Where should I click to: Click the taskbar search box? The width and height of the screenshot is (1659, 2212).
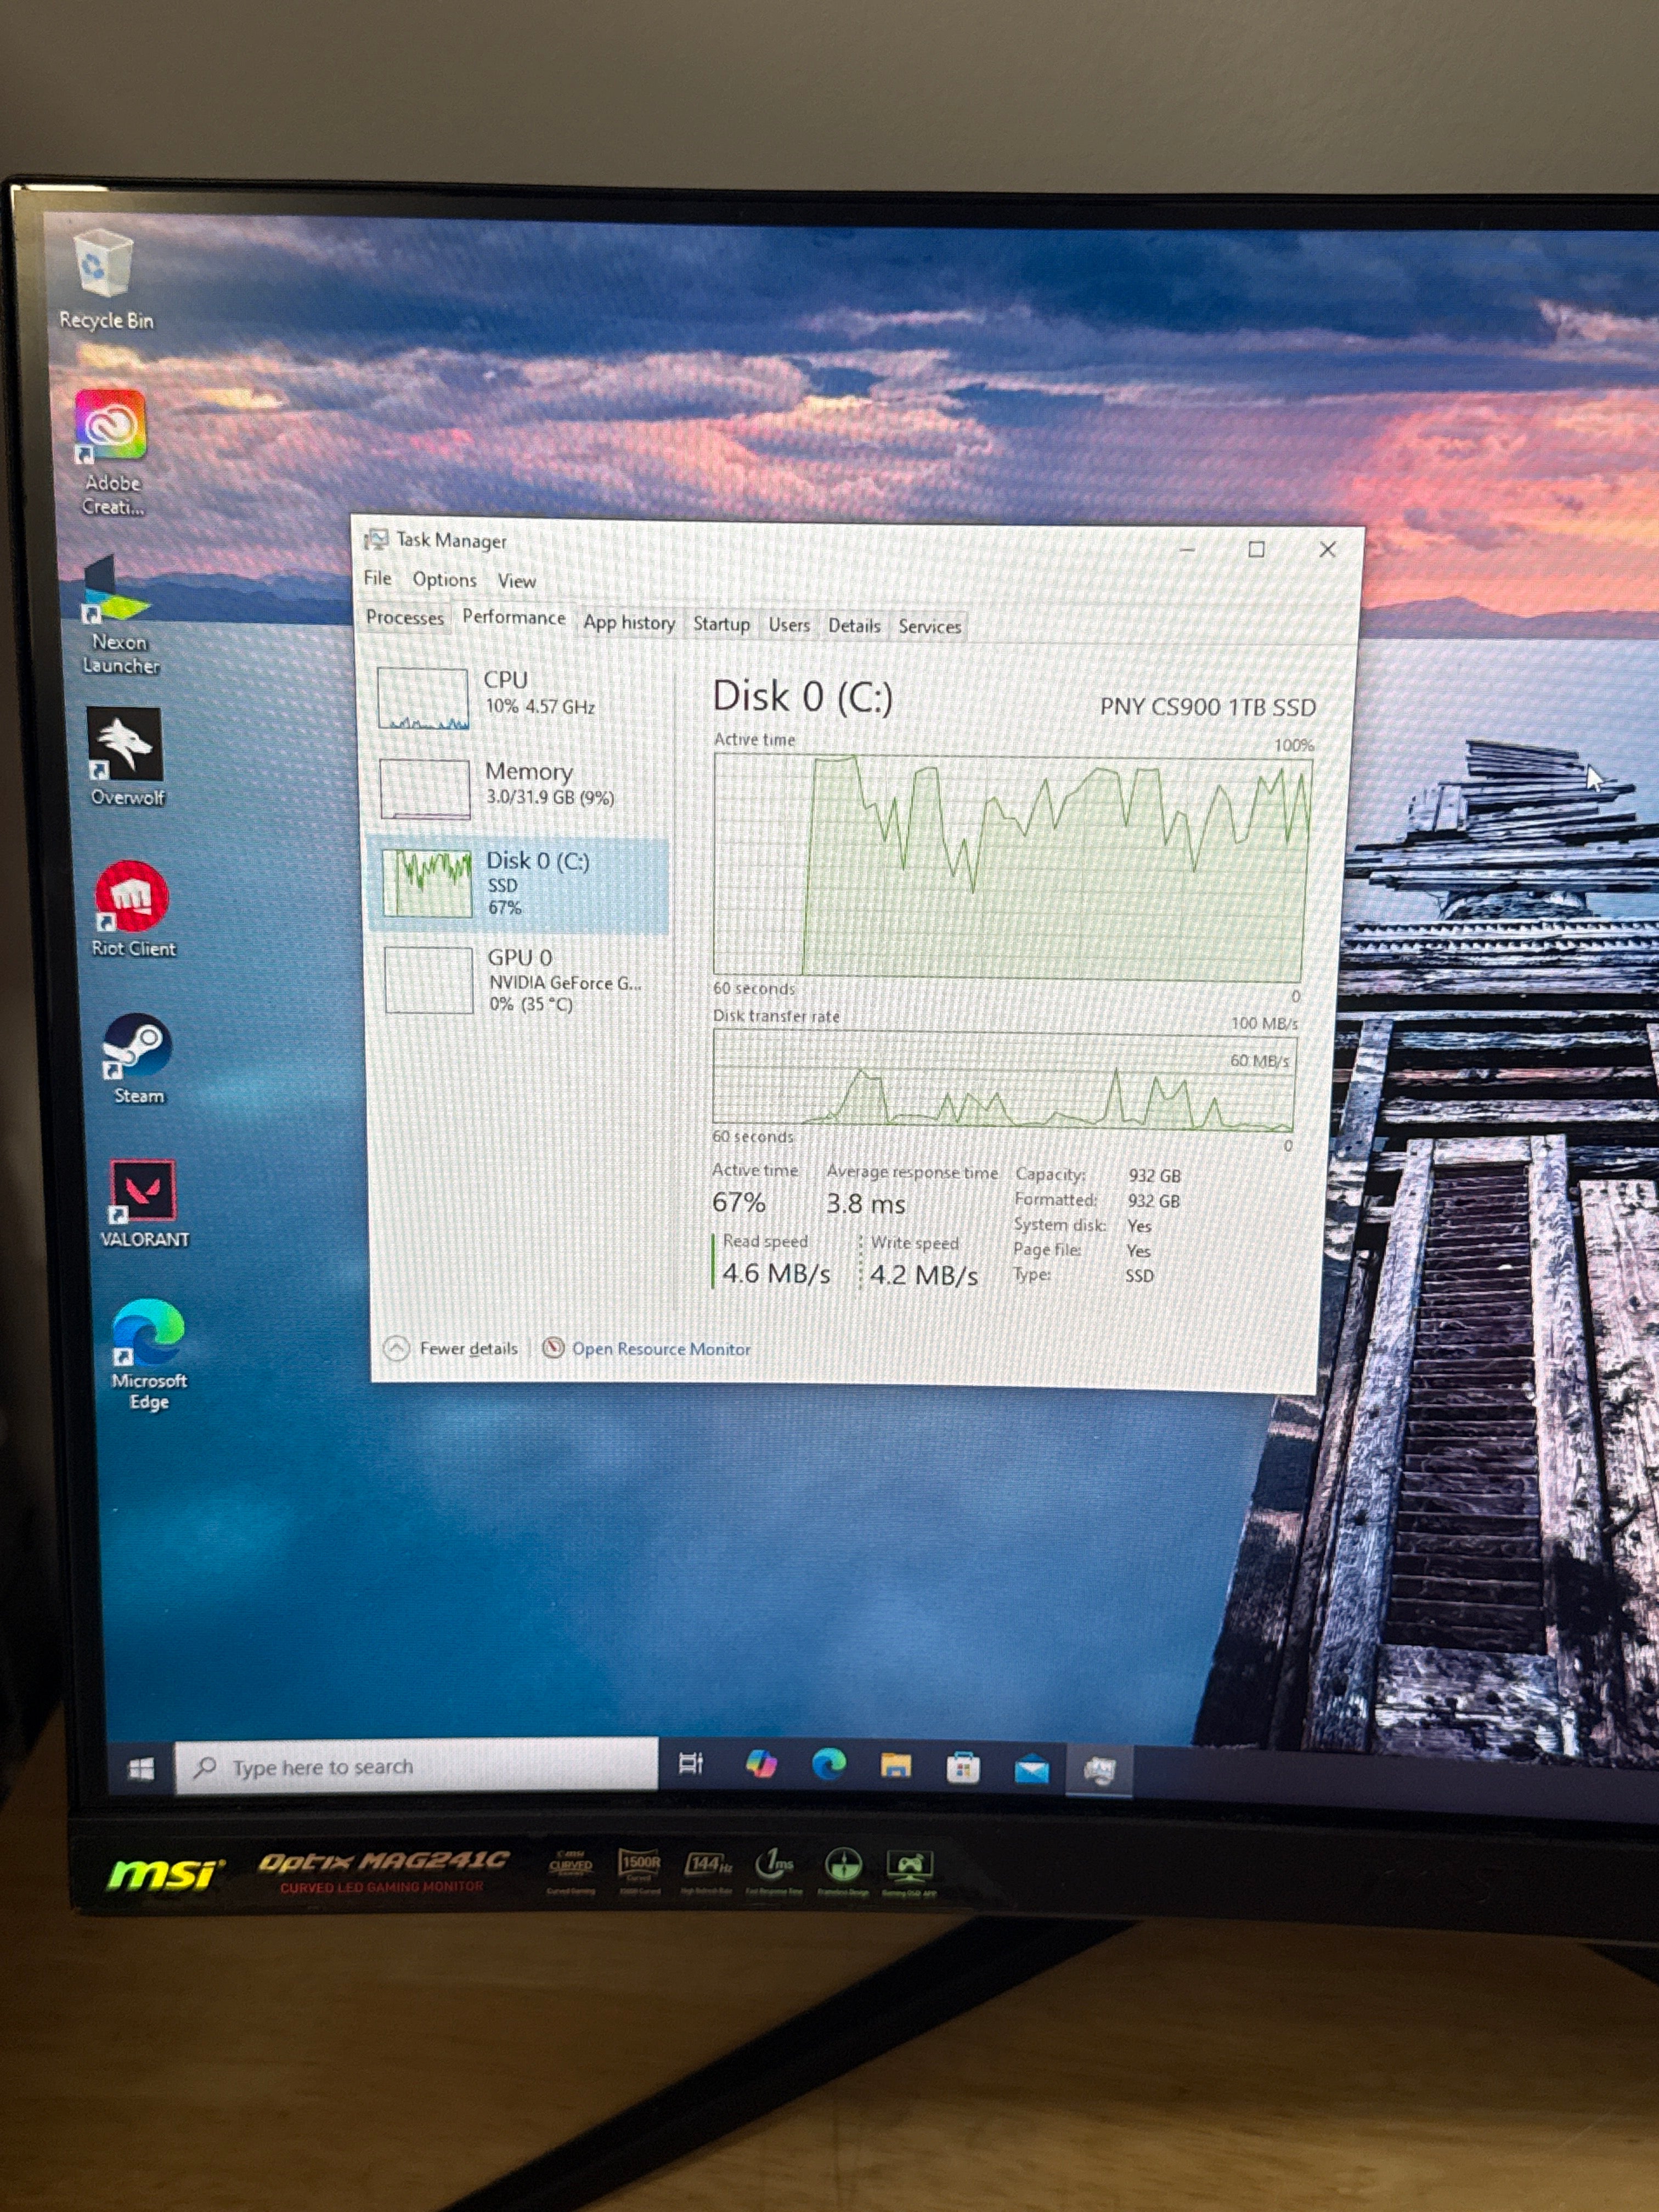point(416,1767)
